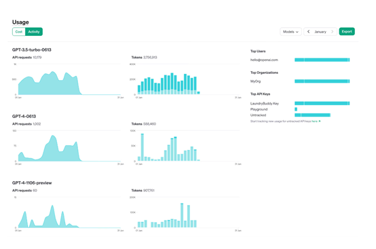Screen dimensions: 376x249
Task: Click hello@openai.com under Top Users
Action: tap(264, 60)
